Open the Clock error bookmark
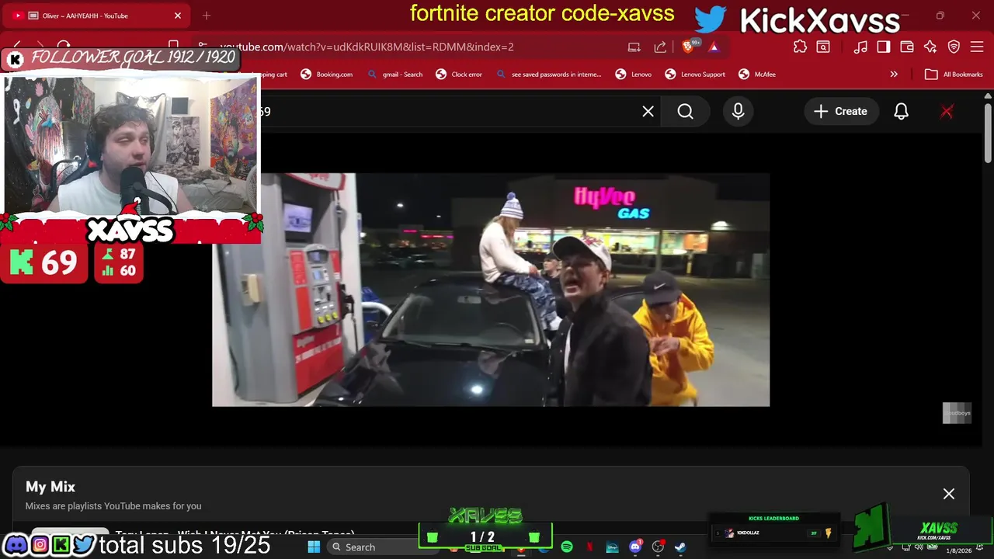994x559 pixels. click(x=459, y=75)
